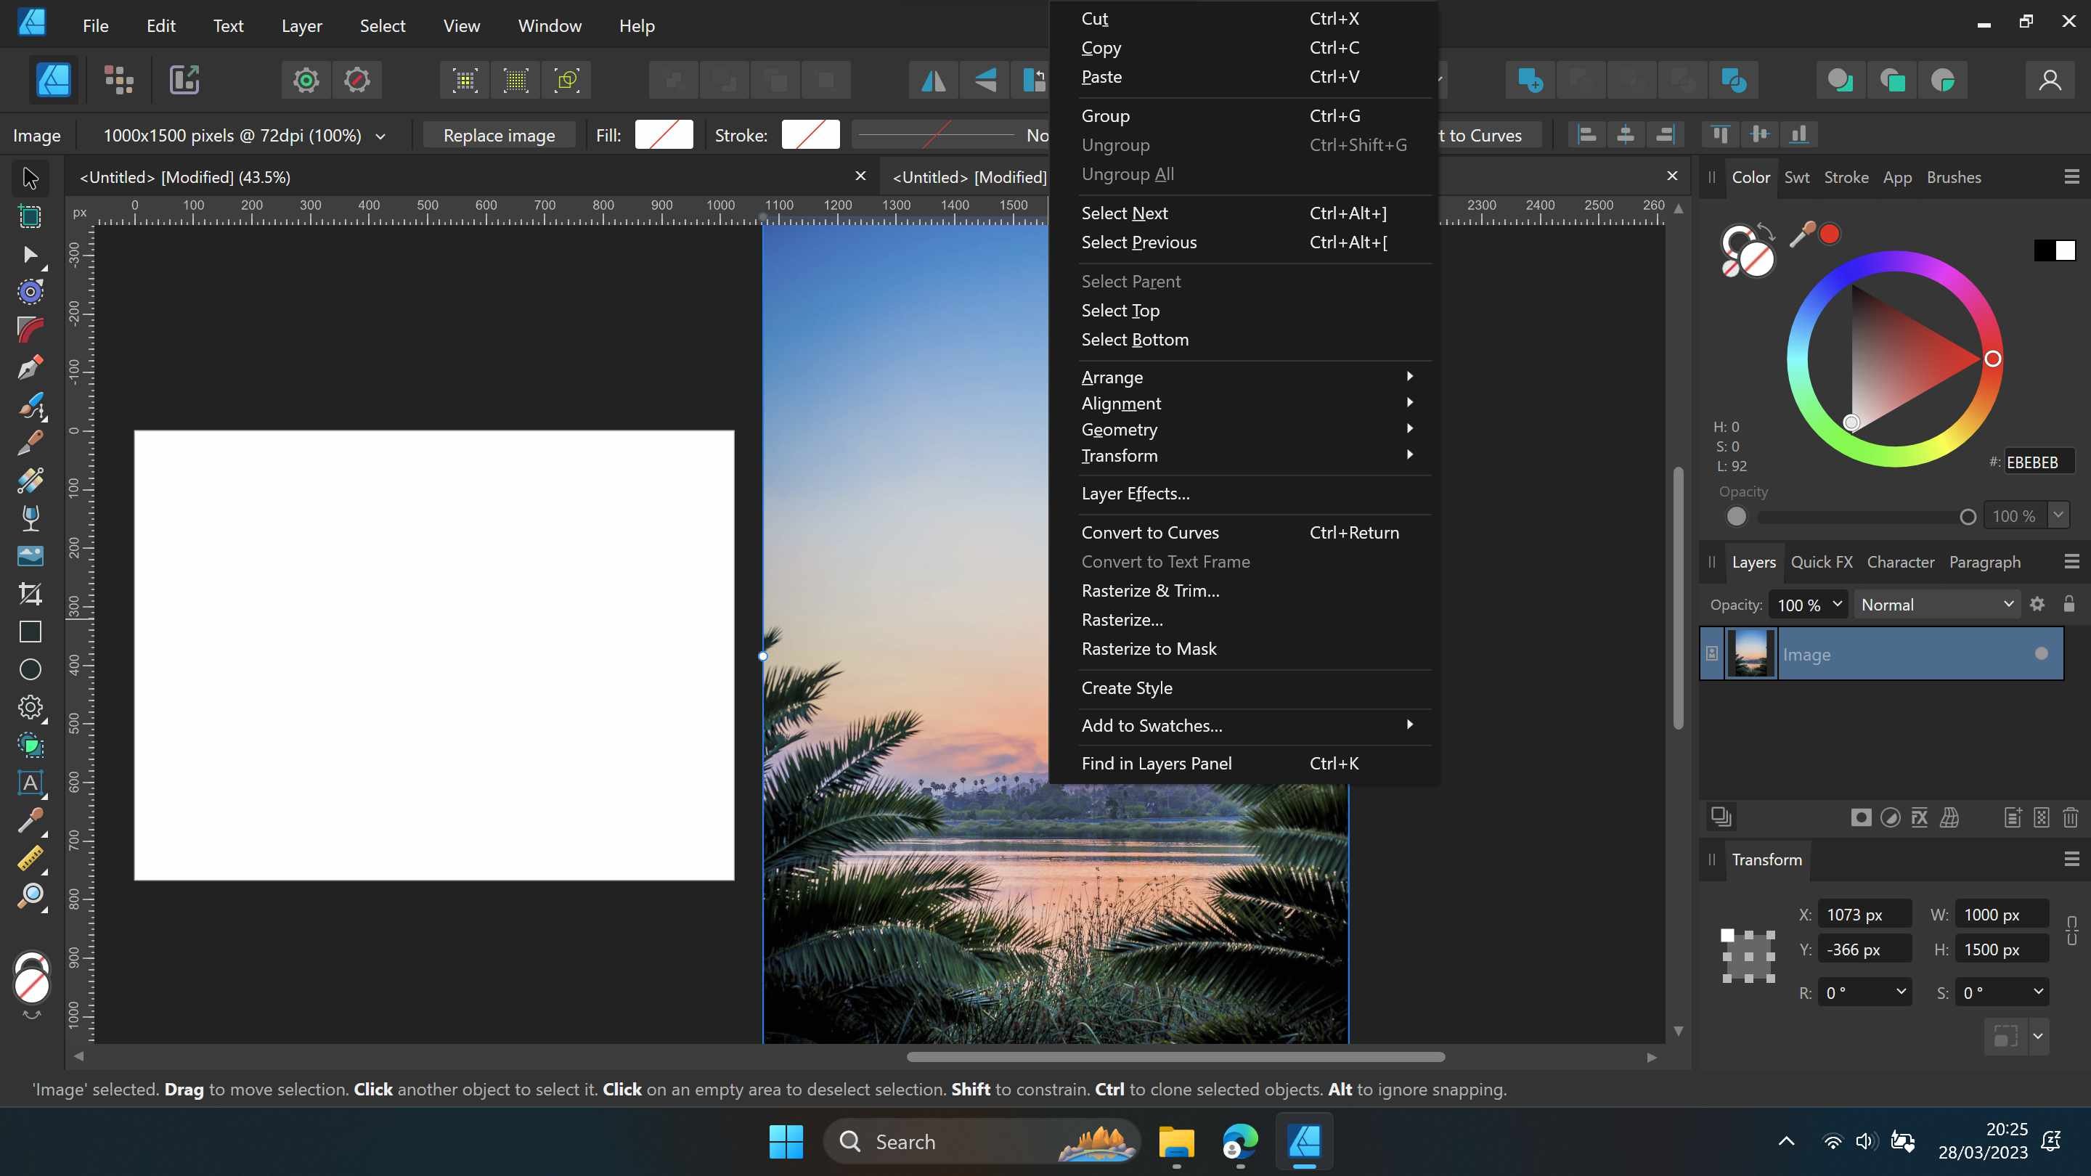This screenshot has width=2091, height=1176.
Task: Open the Layer Effects fx icon
Action: pos(1920,817)
